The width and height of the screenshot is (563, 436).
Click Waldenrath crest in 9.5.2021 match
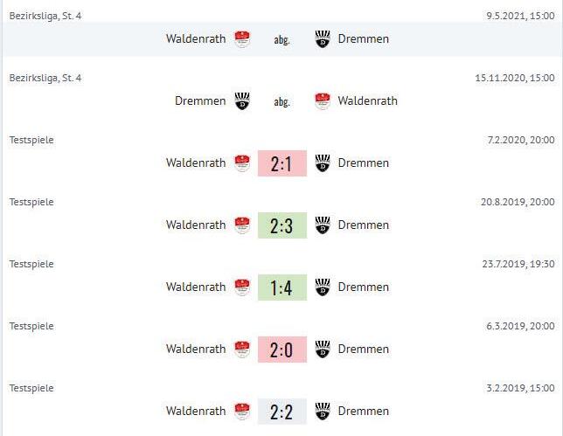242,39
